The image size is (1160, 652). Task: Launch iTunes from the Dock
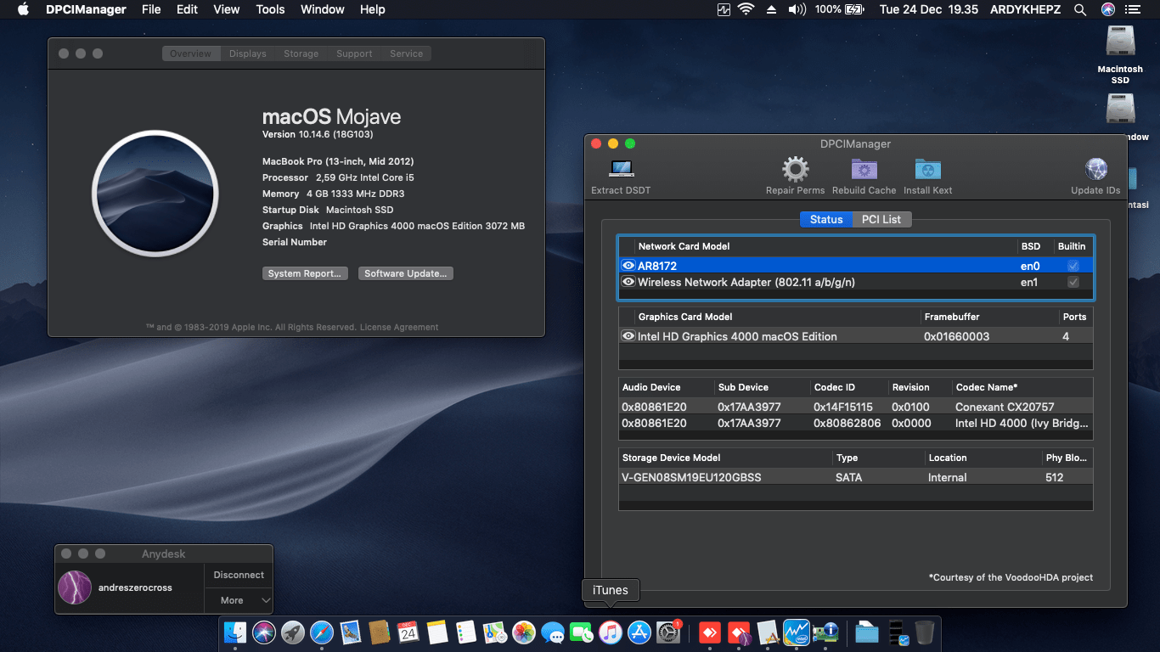611,632
